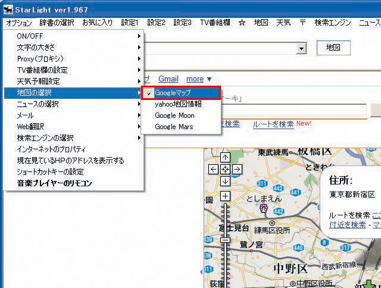Expand the 文字の大きさ submenu

point(74,48)
